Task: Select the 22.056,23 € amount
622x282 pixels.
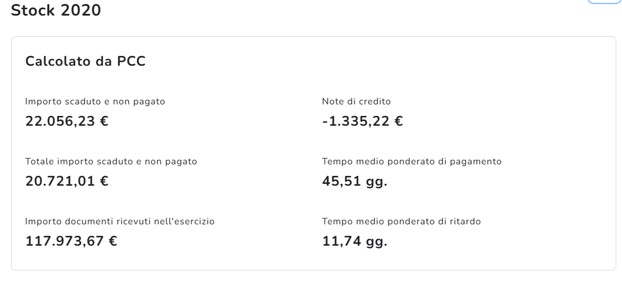Action: (67, 121)
